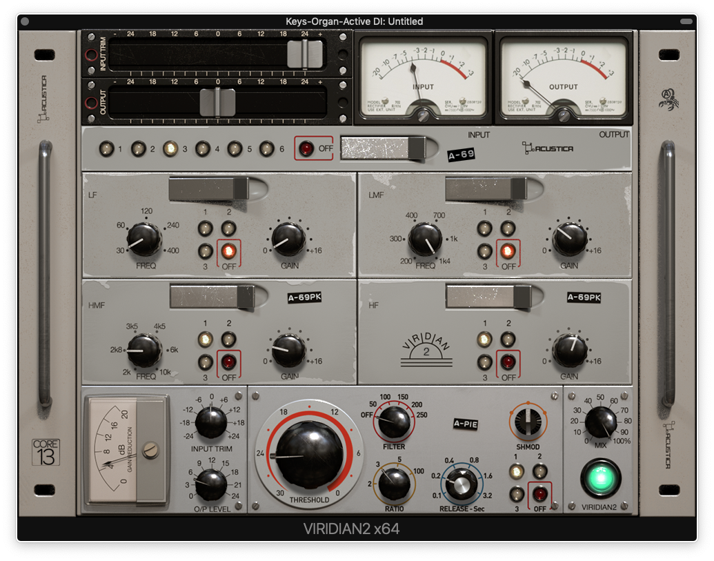
Task: Click the HMF FREQ knob
Action: (x=144, y=351)
